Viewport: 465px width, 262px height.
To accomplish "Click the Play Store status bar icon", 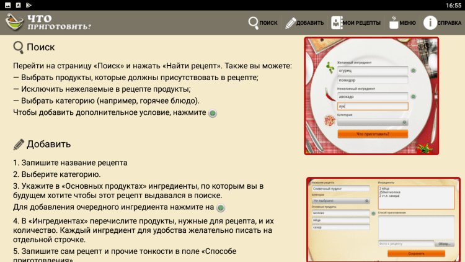I will point(29,5).
